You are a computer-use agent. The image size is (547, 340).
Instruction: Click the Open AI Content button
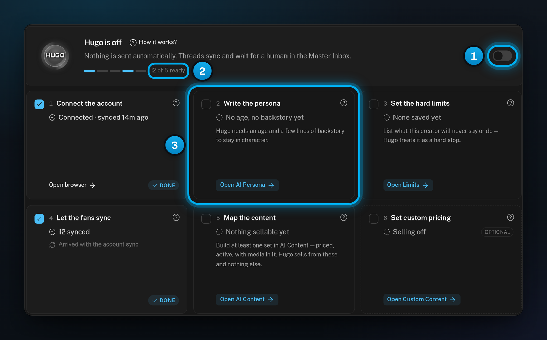[x=247, y=299]
